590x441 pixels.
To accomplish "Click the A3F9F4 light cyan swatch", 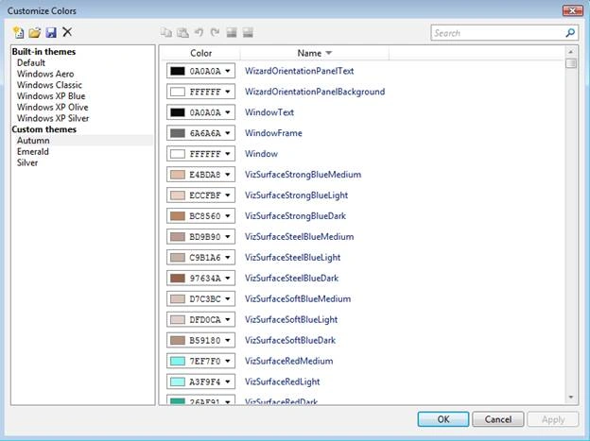I will [178, 382].
